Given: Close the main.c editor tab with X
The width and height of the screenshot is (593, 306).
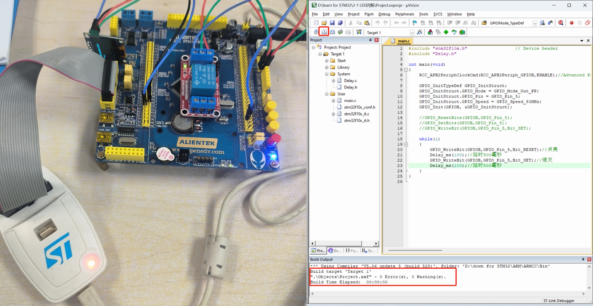Looking at the screenshot, I should [x=588, y=41].
